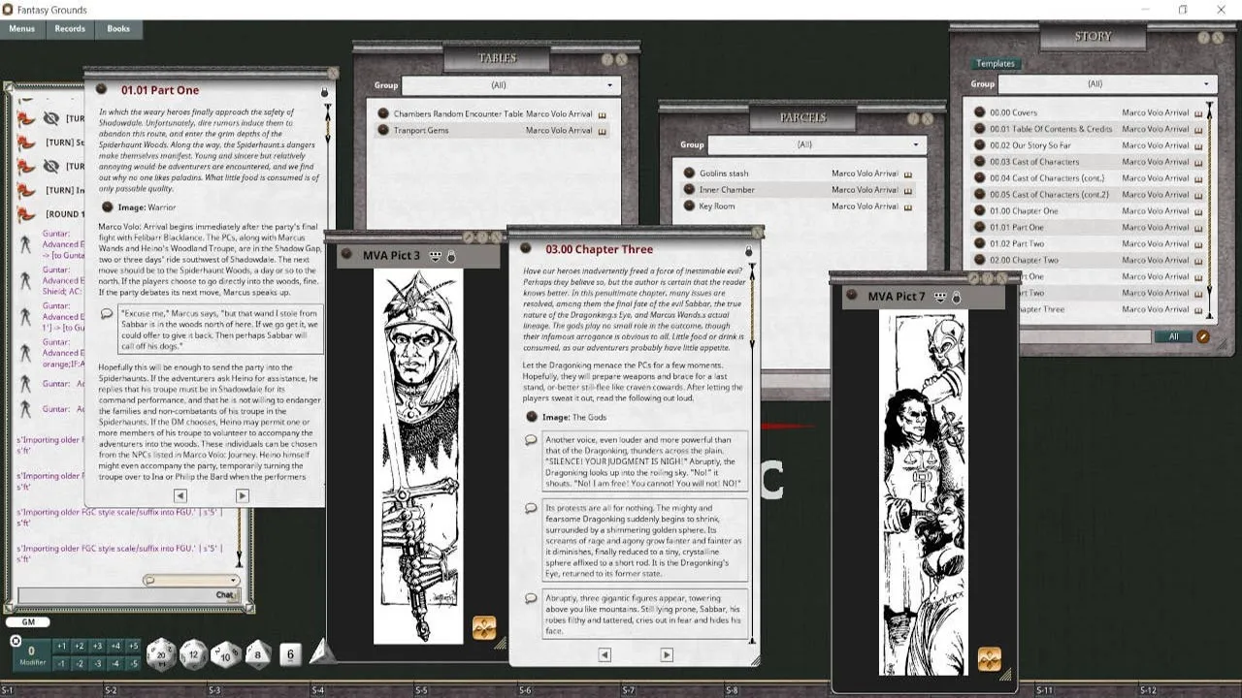Go to next page in Chapter Three window
Viewport: 1242px width, 698px height.
click(667, 654)
